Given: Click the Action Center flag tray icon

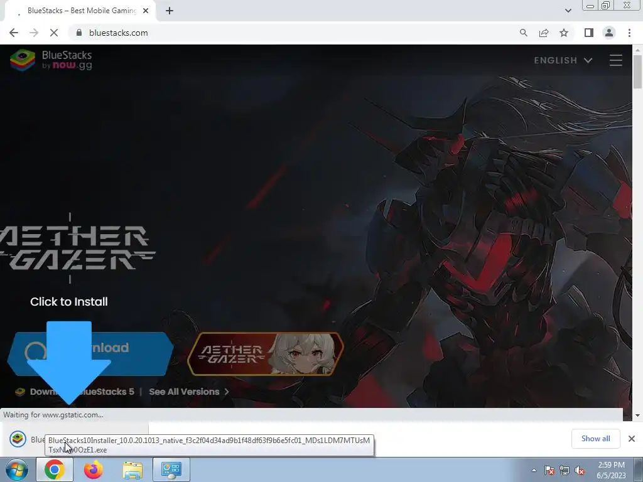Looking at the screenshot, I should tap(549, 470).
